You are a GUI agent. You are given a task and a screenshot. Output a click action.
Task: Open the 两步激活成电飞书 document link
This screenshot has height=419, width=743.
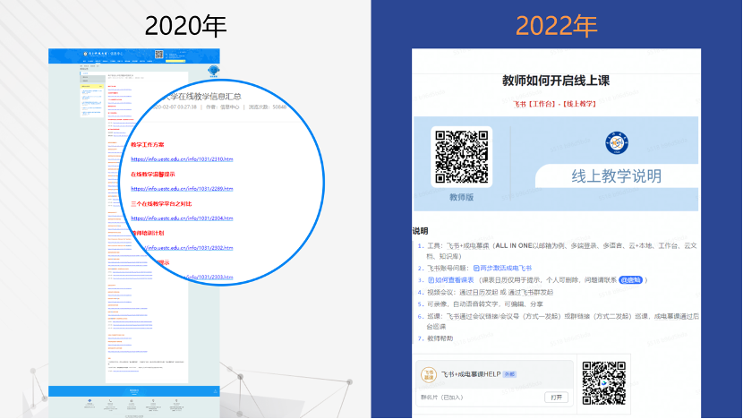pyautogui.click(x=507, y=268)
